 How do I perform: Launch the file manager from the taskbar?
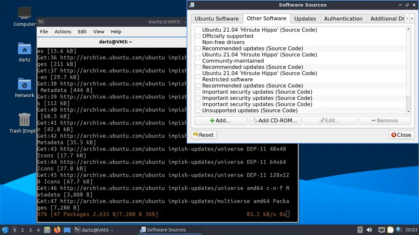tap(47, 230)
